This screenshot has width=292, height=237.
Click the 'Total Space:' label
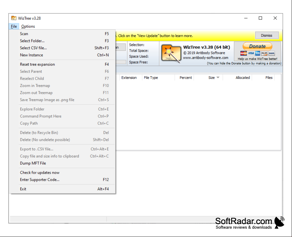(x=139, y=51)
